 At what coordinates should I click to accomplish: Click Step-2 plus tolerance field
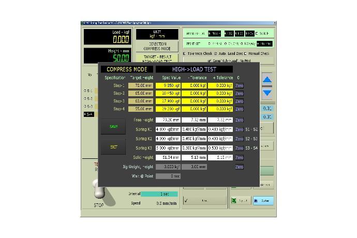(x=220, y=93)
